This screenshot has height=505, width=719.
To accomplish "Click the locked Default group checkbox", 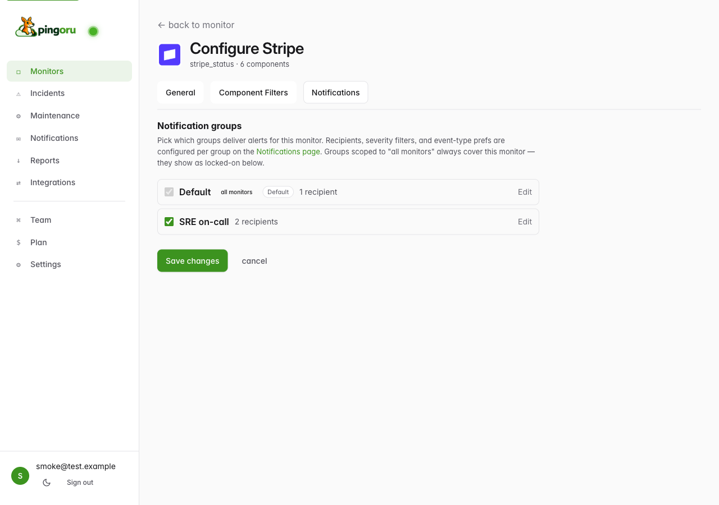I will pos(169,192).
